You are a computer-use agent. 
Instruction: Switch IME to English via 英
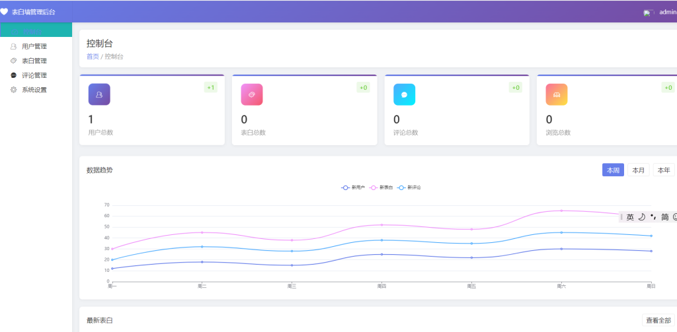click(x=630, y=217)
